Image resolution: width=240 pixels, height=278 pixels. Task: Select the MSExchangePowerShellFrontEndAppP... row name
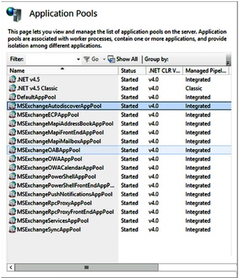(x=66, y=185)
